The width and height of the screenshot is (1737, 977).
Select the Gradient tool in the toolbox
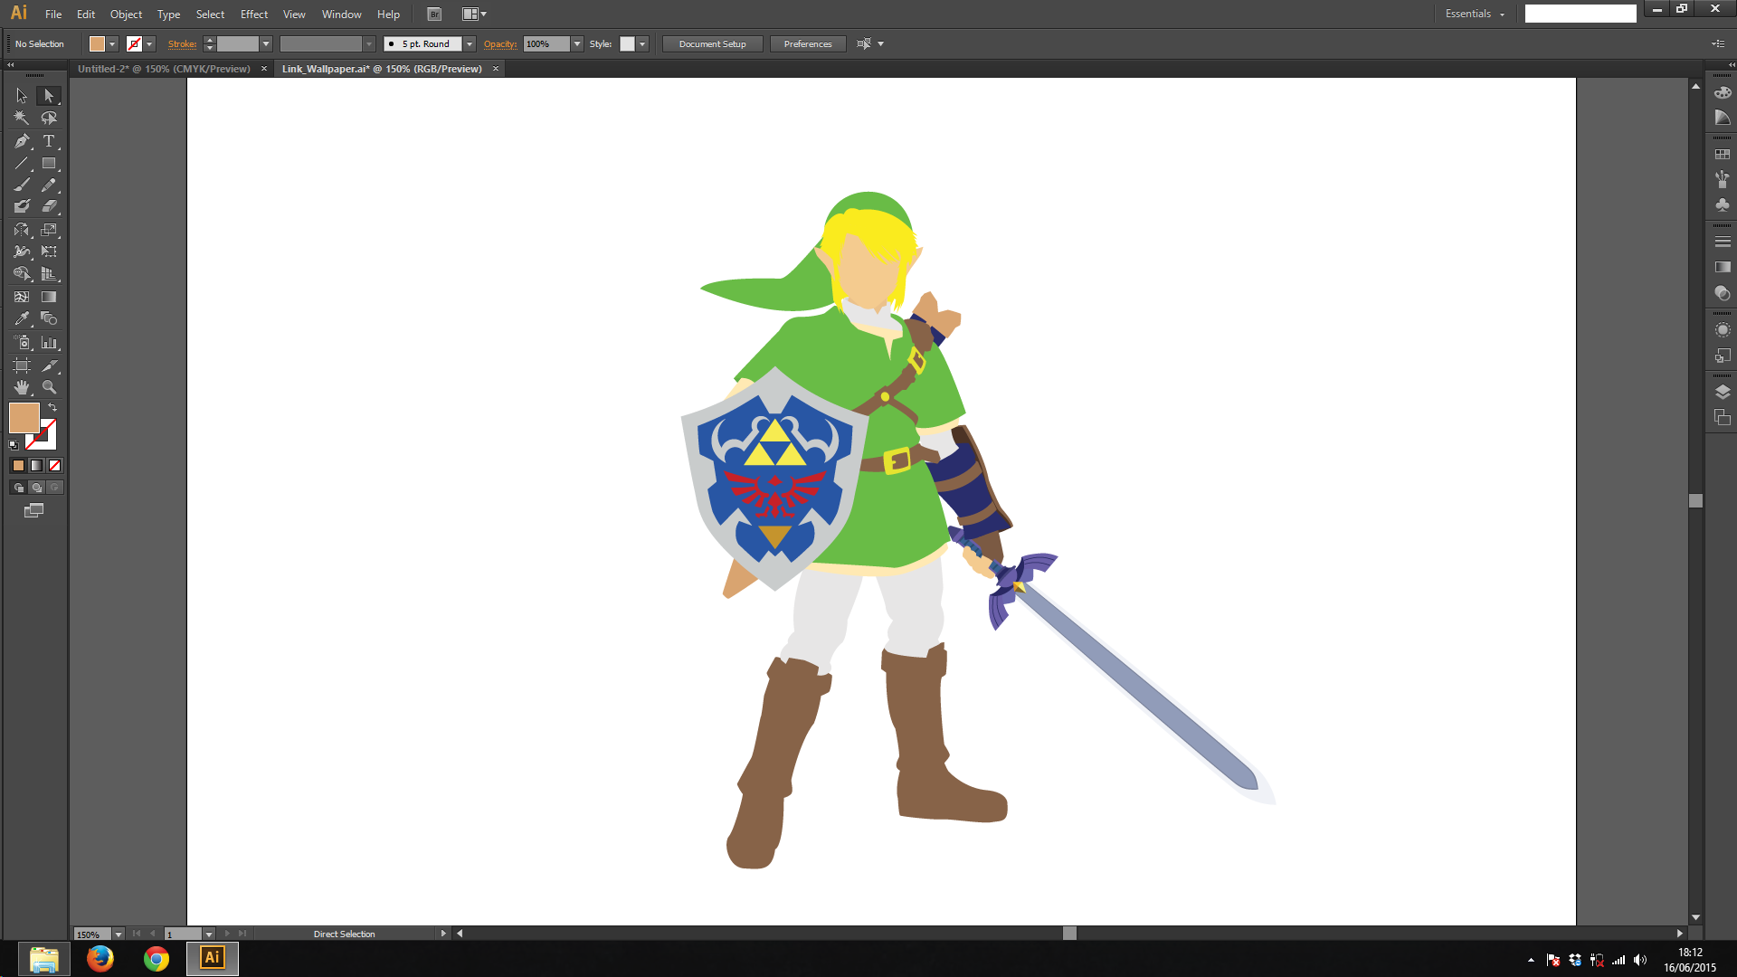[49, 297]
